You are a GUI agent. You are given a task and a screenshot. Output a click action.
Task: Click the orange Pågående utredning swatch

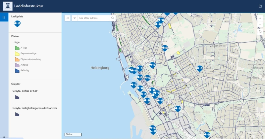[x=17, y=59]
